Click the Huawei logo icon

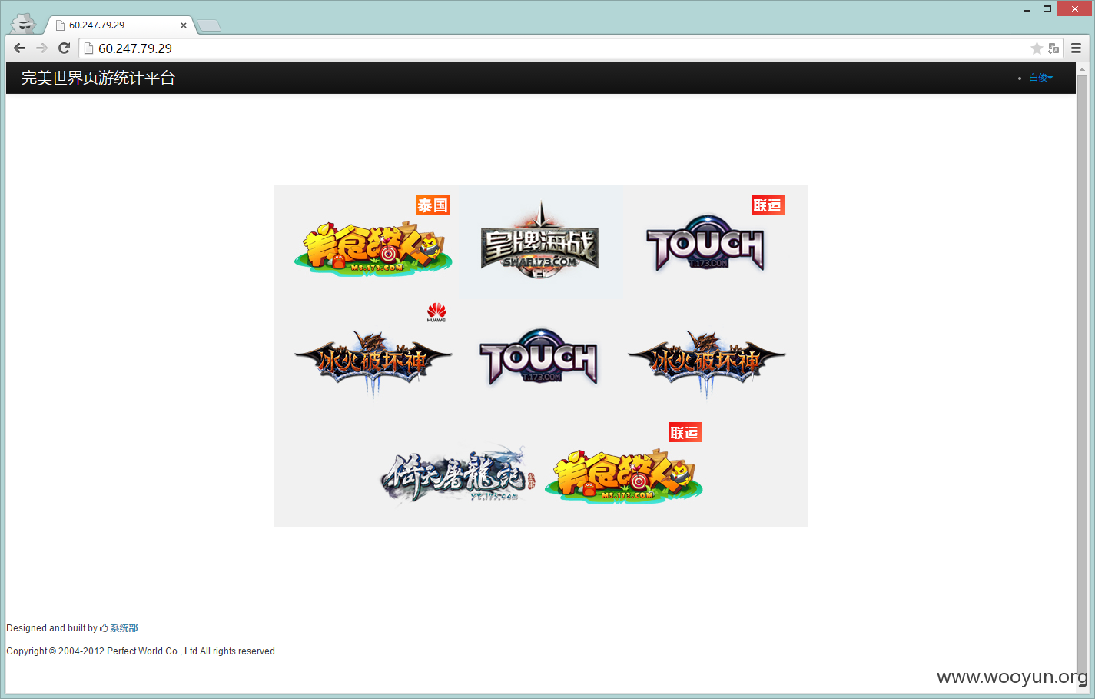pos(436,312)
